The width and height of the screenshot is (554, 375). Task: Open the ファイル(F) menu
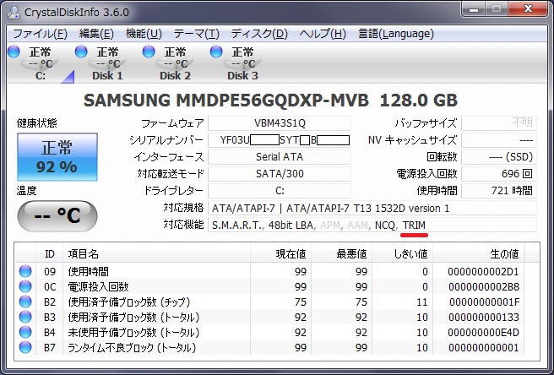[40, 34]
